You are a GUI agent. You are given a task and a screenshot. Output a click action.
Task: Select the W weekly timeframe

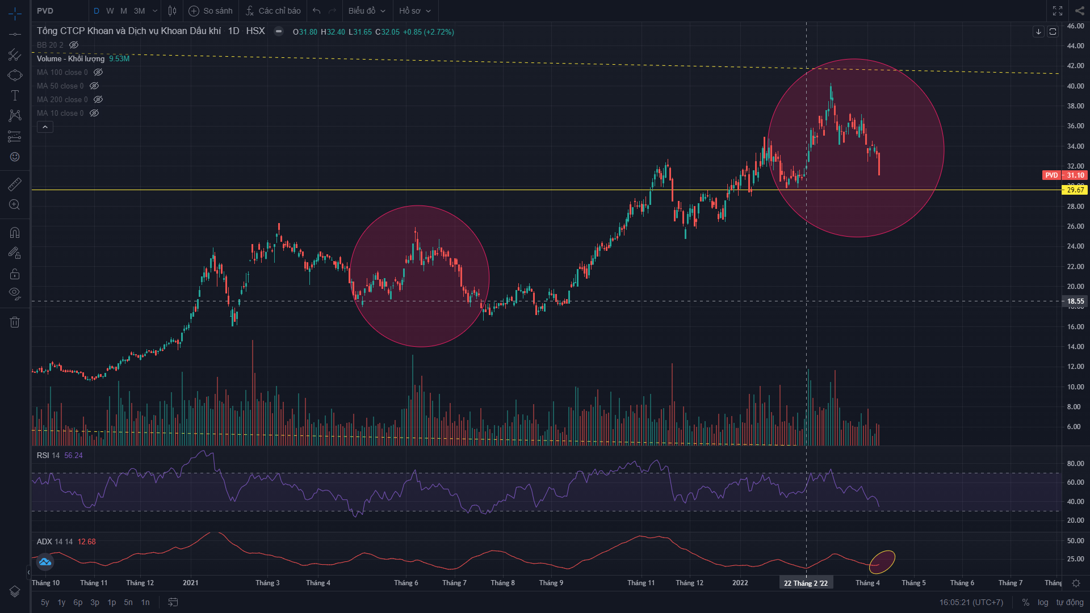(110, 11)
